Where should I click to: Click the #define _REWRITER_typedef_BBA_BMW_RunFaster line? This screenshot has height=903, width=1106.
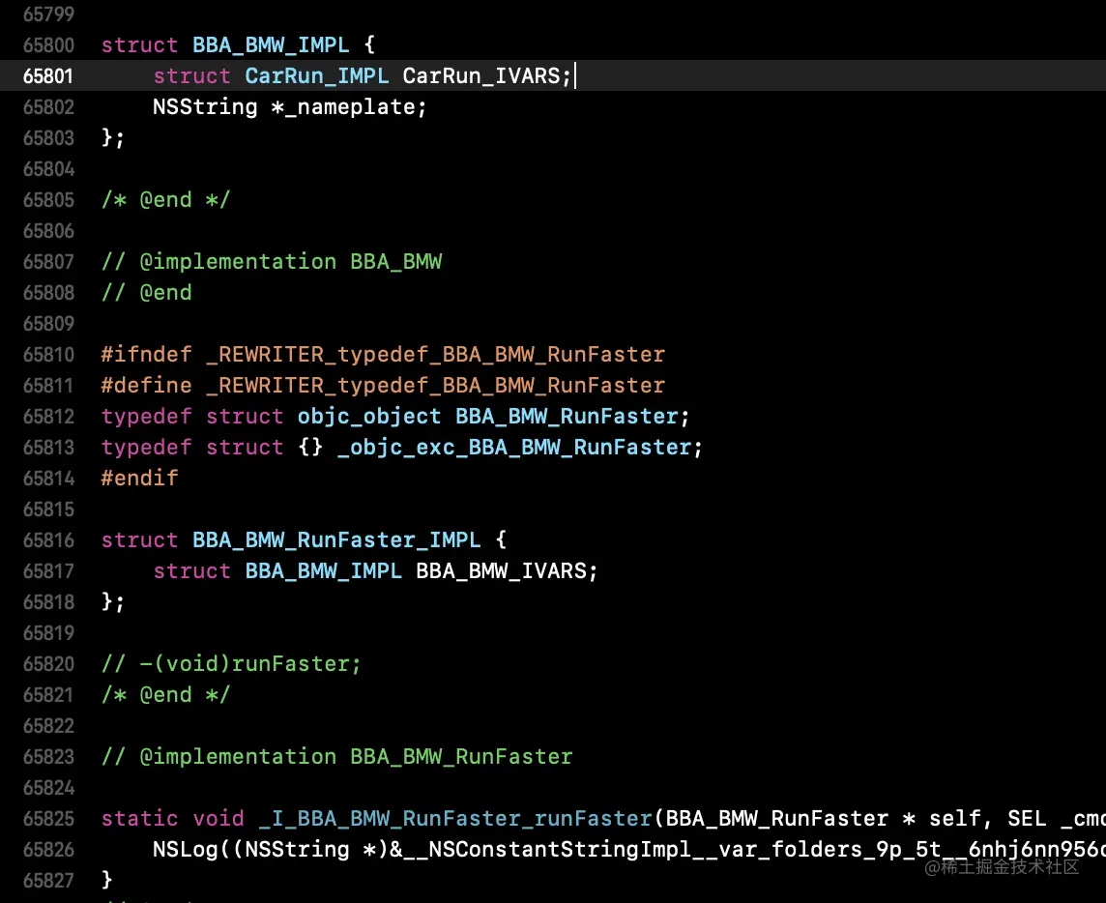coord(383,385)
